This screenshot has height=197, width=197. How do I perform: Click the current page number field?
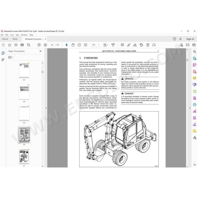52,45
